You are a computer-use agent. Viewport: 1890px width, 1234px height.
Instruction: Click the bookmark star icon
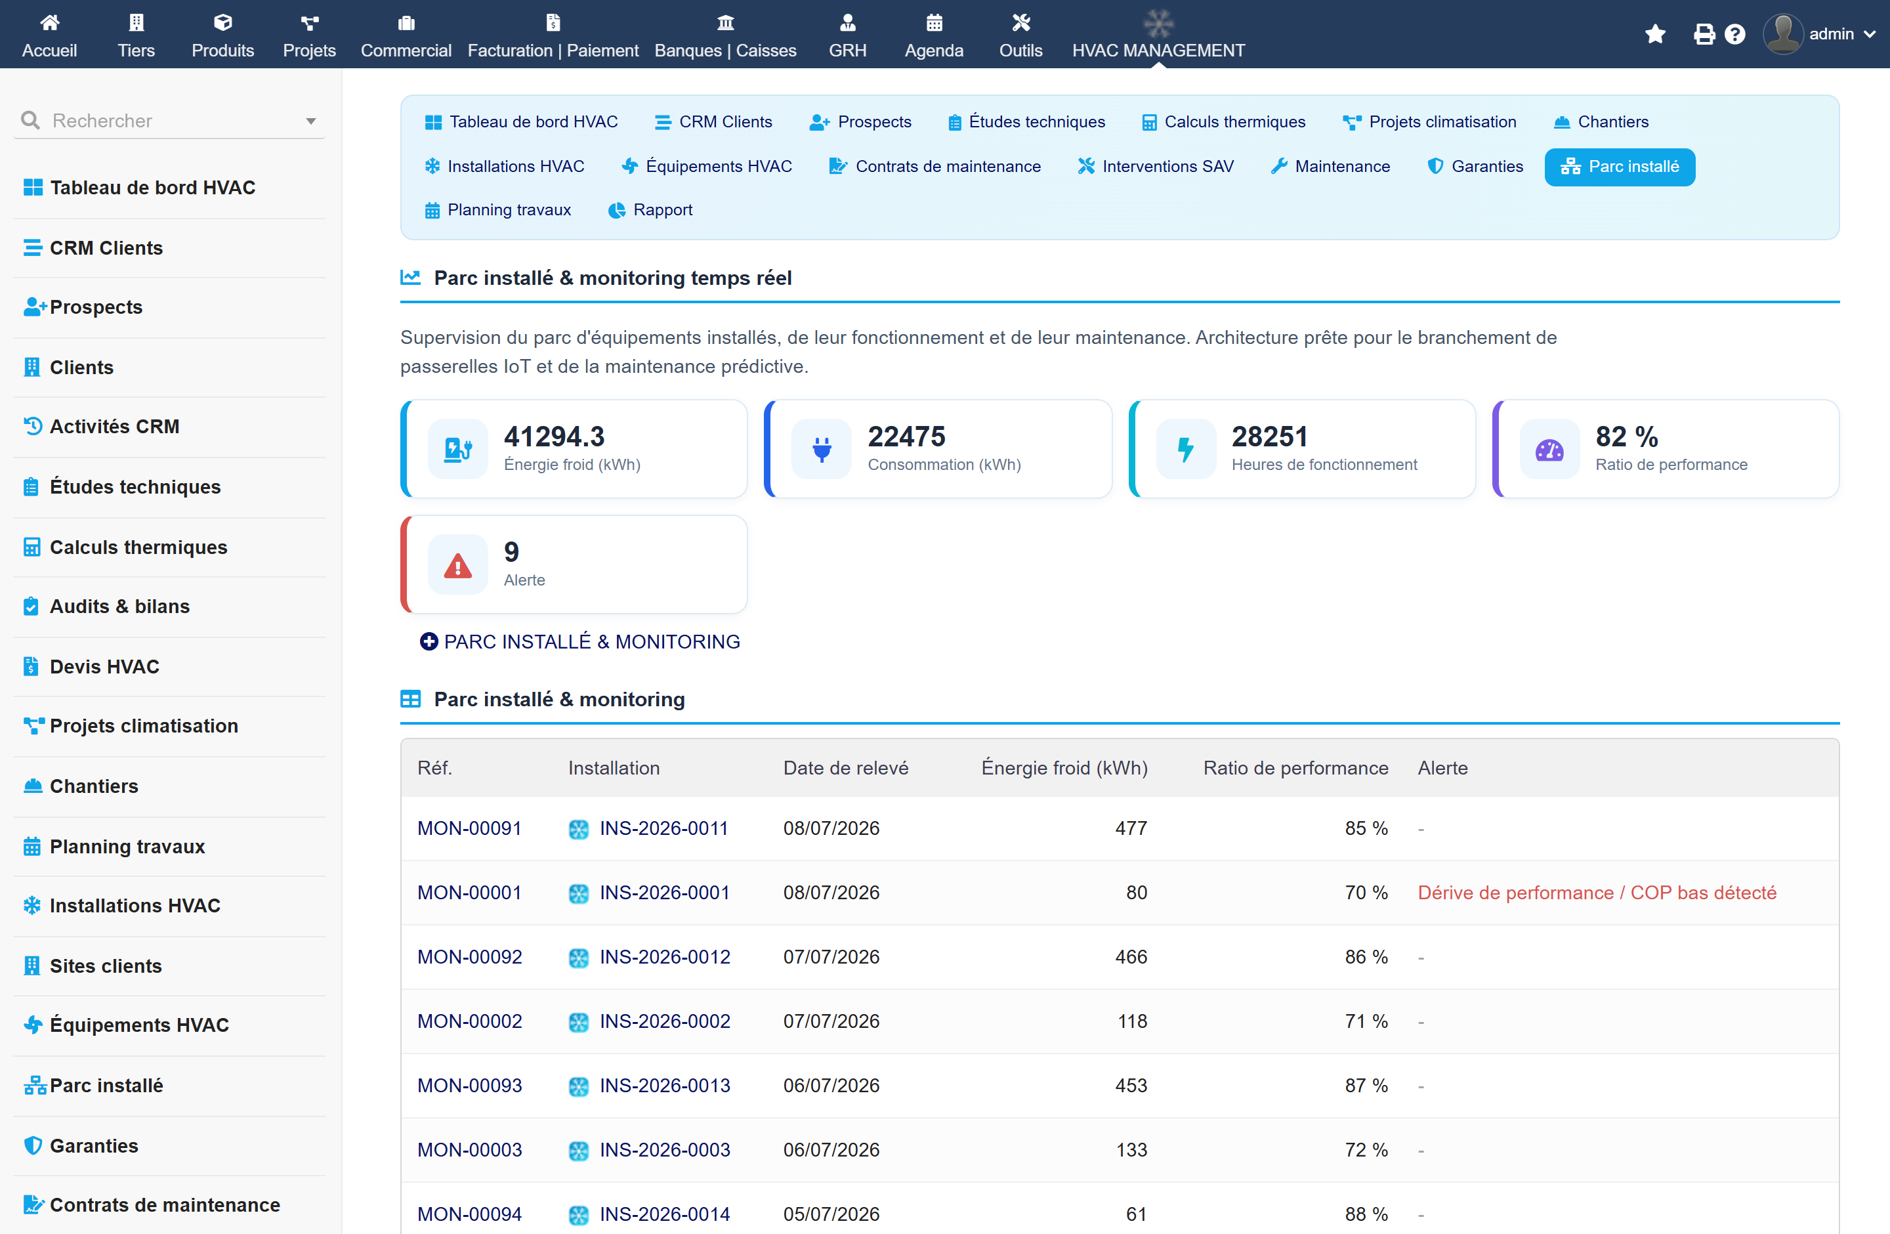(1655, 34)
